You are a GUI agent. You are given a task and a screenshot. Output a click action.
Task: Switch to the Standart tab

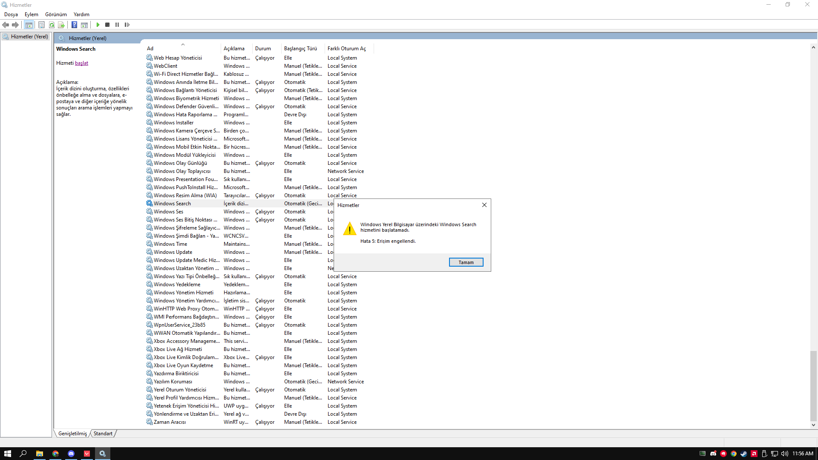click(x=103, y=433)
